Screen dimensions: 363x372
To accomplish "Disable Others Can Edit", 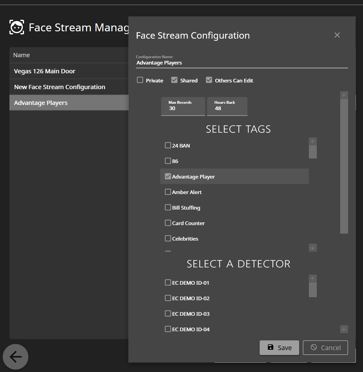I will tap(209, 80).
